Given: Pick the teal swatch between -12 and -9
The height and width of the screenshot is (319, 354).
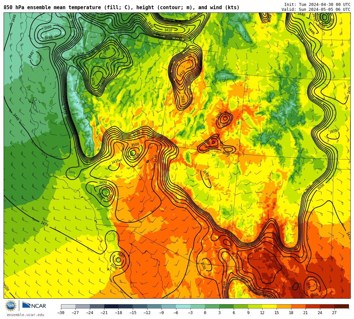Looking at the screenshot, I should click(155, 306).
